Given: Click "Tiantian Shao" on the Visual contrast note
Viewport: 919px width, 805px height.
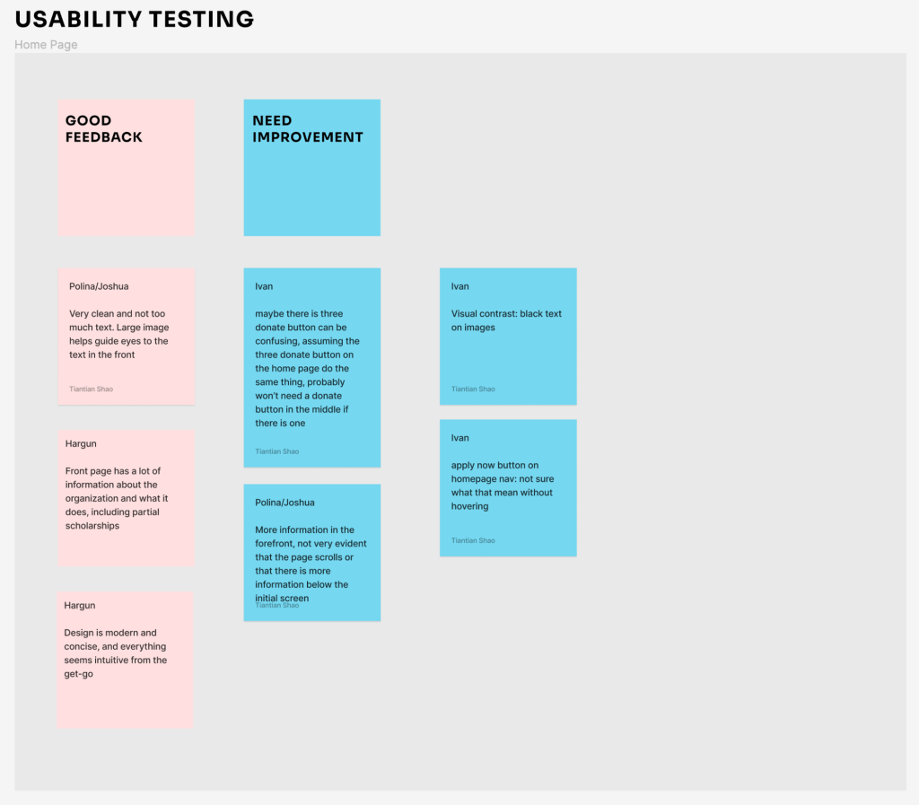Looking at the screenshot, I should [473, 389].
